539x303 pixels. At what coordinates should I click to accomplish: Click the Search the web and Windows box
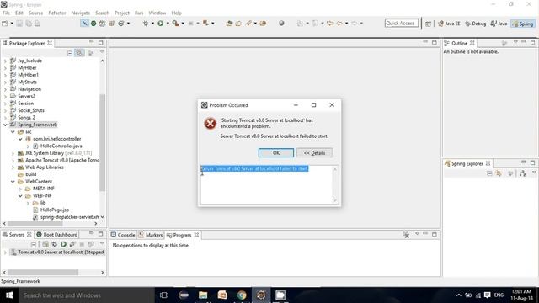click(86, 295)
